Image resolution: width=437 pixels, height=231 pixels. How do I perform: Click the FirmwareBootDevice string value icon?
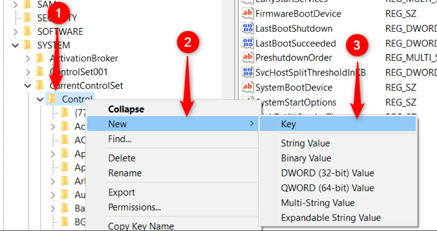click(248, 14)
